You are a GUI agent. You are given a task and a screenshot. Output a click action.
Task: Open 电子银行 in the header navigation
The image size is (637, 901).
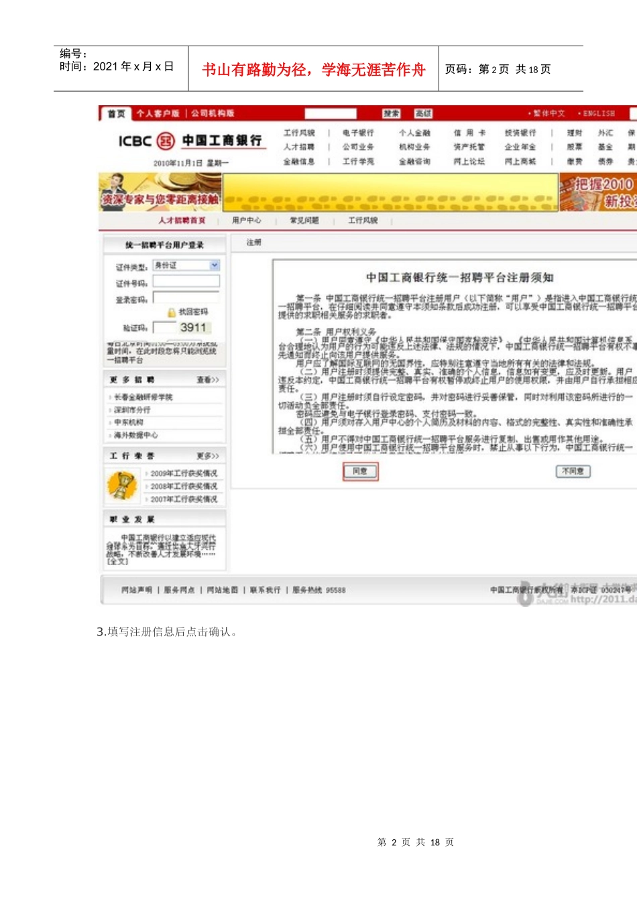point(358,133)
